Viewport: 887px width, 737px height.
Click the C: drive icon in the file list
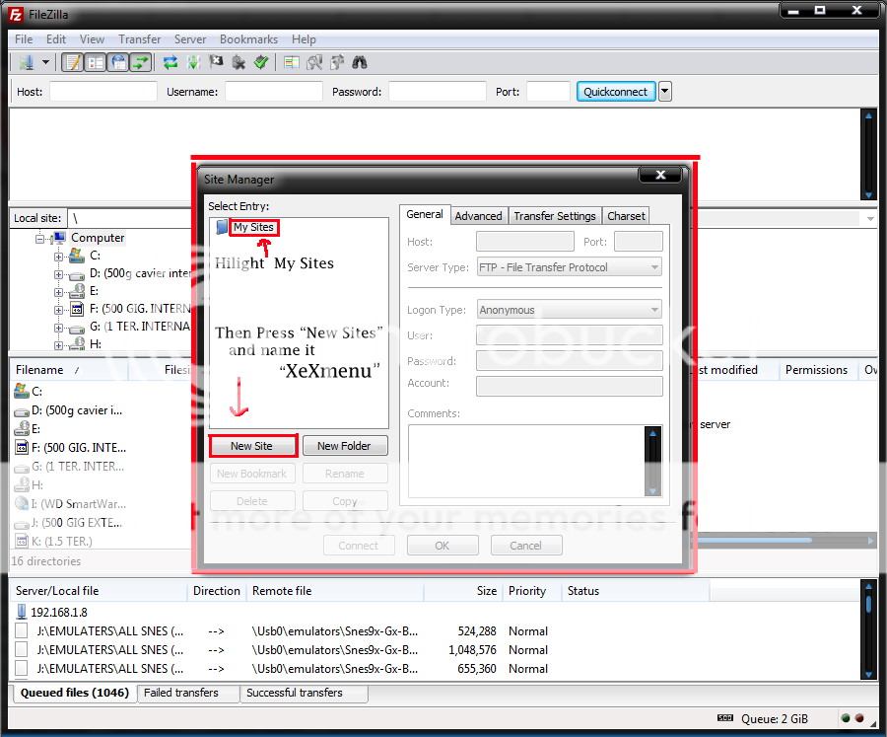coord(22,391)
